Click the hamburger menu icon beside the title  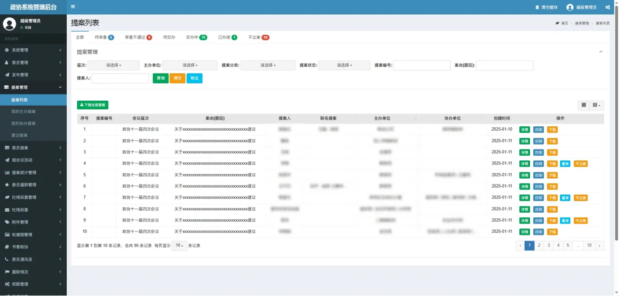[x=73, y=7]
